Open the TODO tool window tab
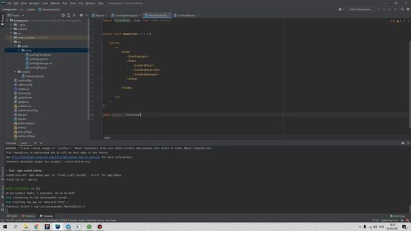Viewport: 411px width, 231px height. pyautogui.click(x=12, y=216)
